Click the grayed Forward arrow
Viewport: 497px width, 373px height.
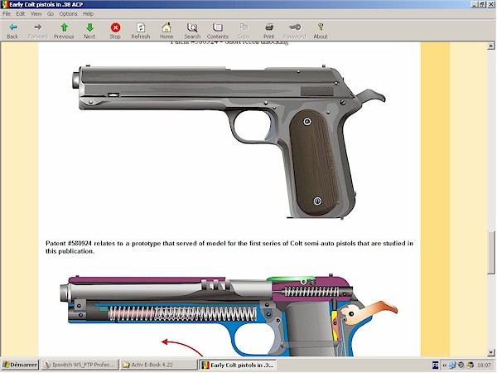(38, 31)
